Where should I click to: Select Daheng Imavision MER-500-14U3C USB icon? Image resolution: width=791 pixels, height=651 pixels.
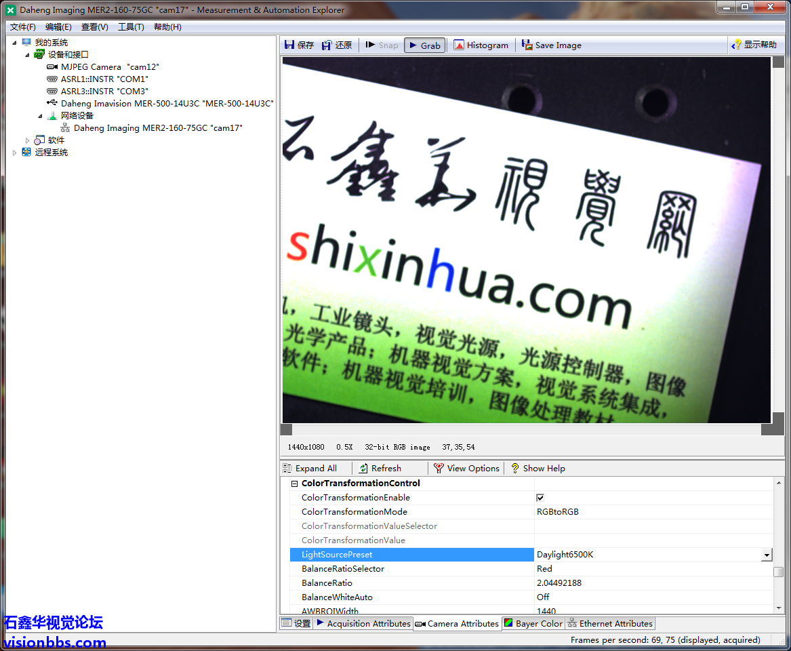point(52,103)
